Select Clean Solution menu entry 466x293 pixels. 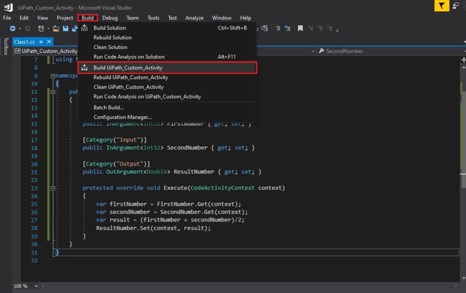(167, 47)
